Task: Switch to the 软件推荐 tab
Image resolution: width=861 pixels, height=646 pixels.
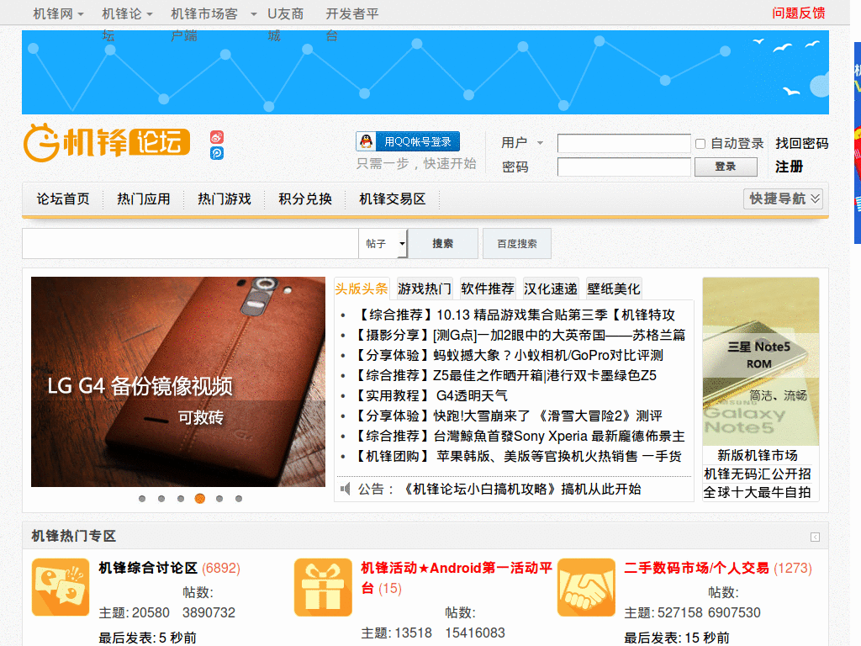Action: [x=488, y=289]
